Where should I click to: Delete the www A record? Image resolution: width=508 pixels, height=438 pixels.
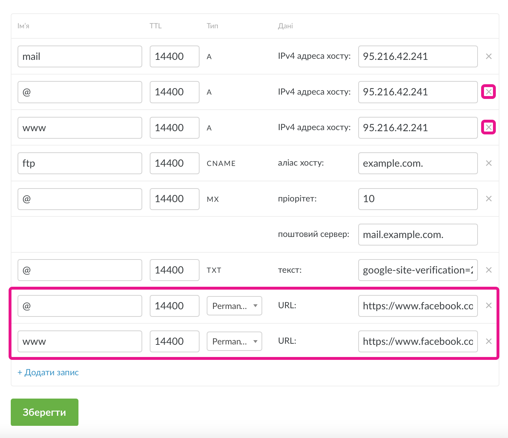489,128
